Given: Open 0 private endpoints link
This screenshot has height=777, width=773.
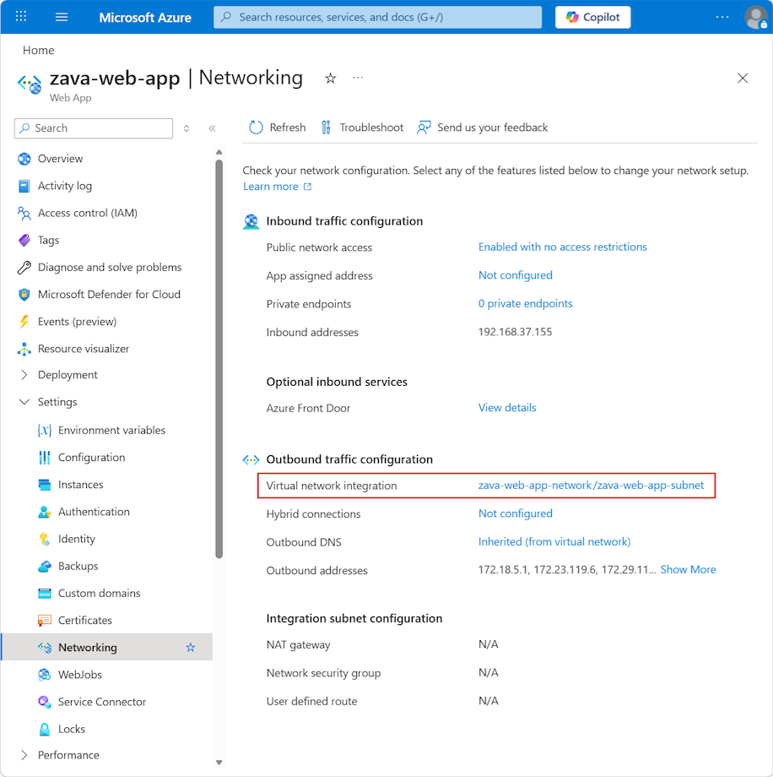Looking at the screenshot, I should click(x=526, y=303).
